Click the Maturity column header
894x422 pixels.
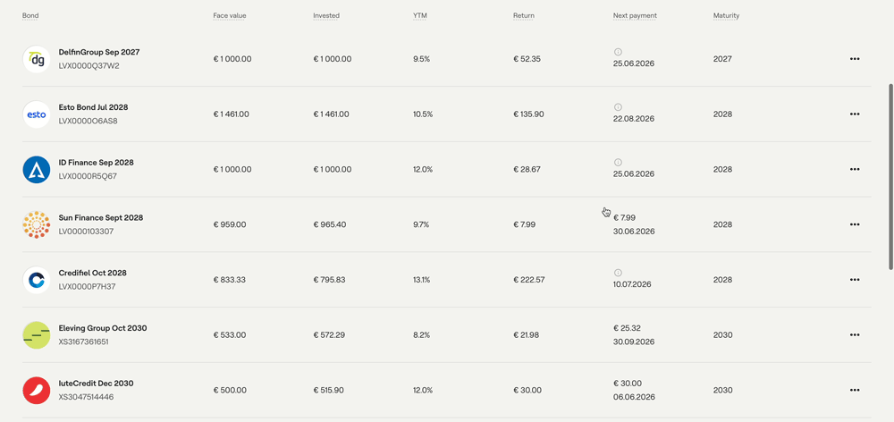point(726,16)
